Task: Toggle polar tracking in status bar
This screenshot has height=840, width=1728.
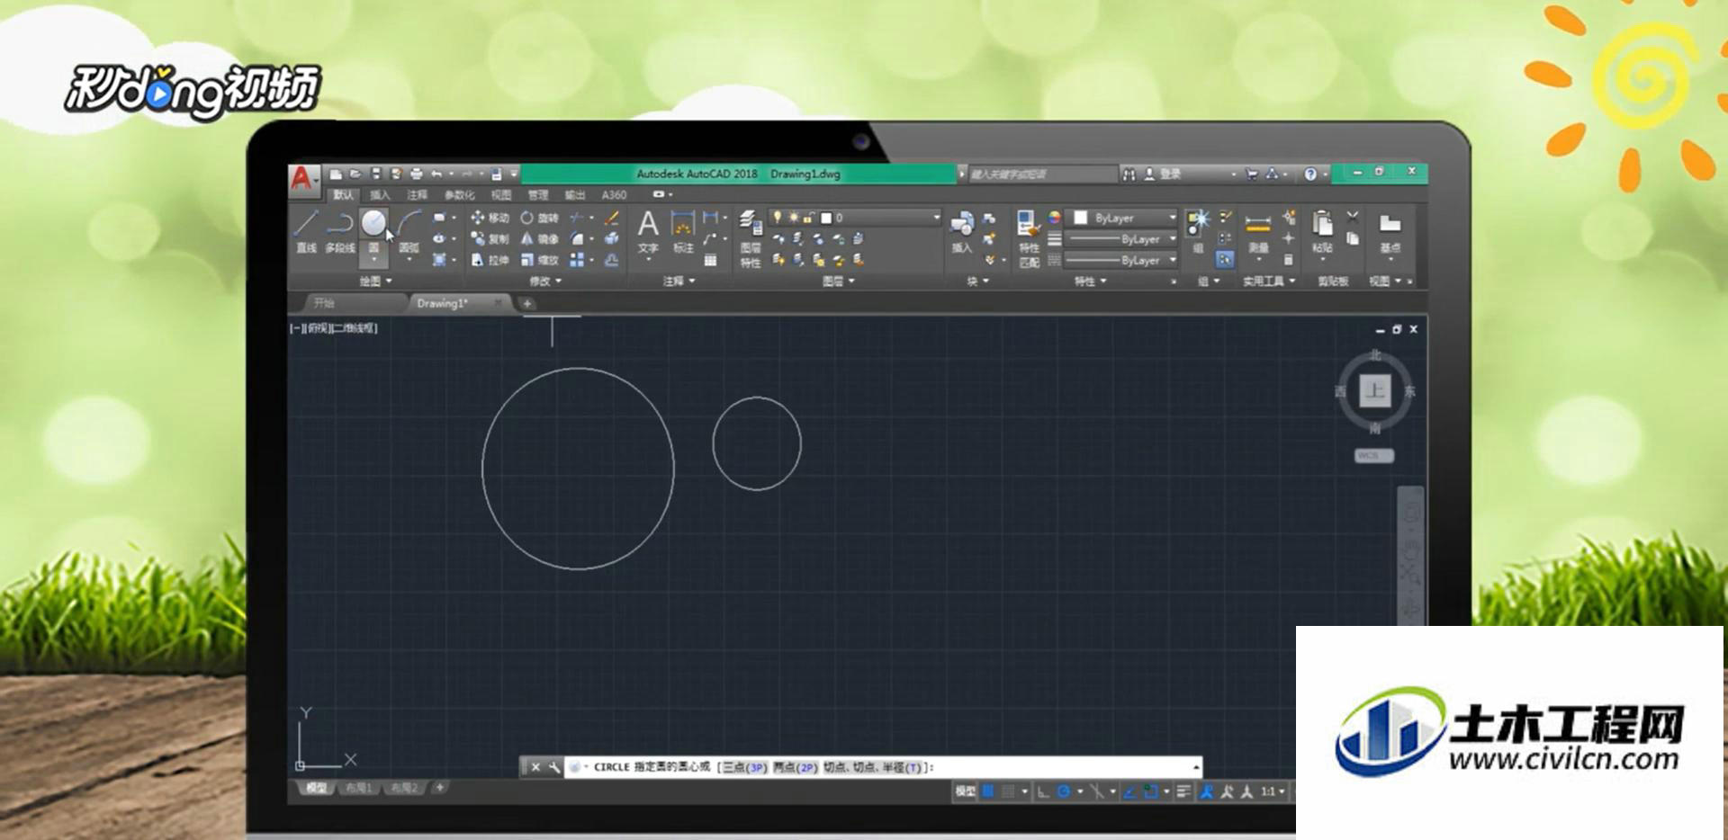Action: pyautogui.click(x=1064, y=791)
